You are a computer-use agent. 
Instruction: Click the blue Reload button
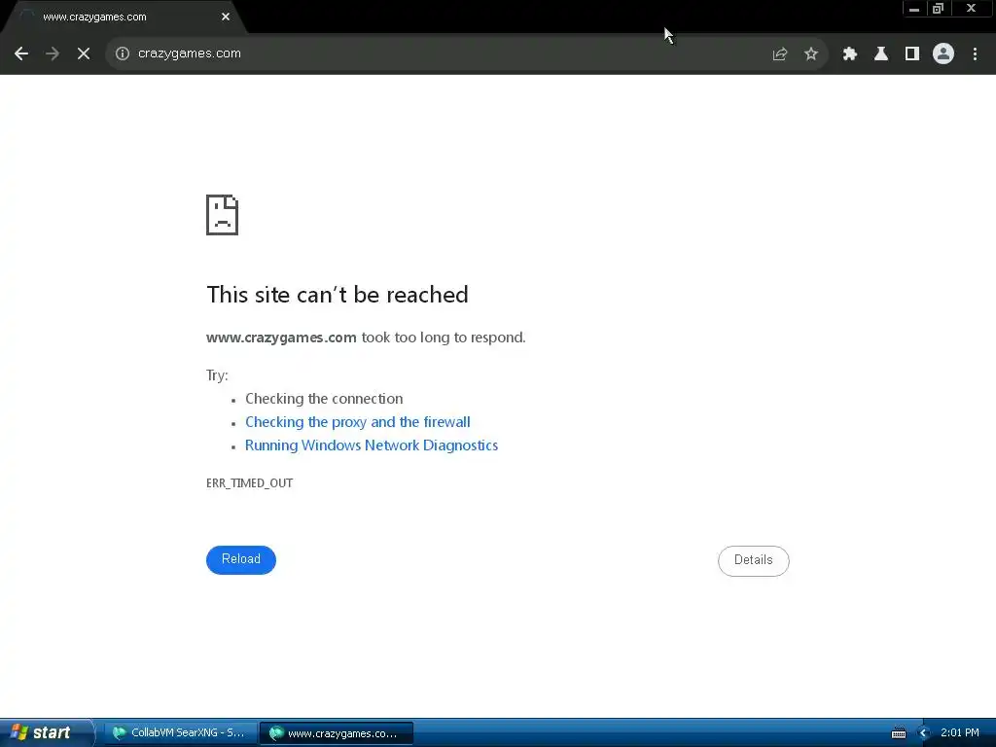pyautogui.click(x=241, y=559)
